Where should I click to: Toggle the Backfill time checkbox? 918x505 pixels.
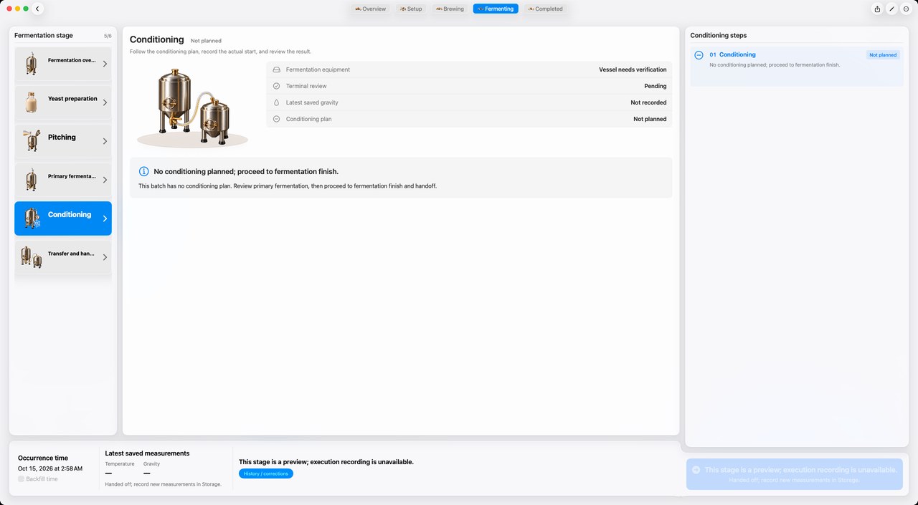[x=21, y=479]
